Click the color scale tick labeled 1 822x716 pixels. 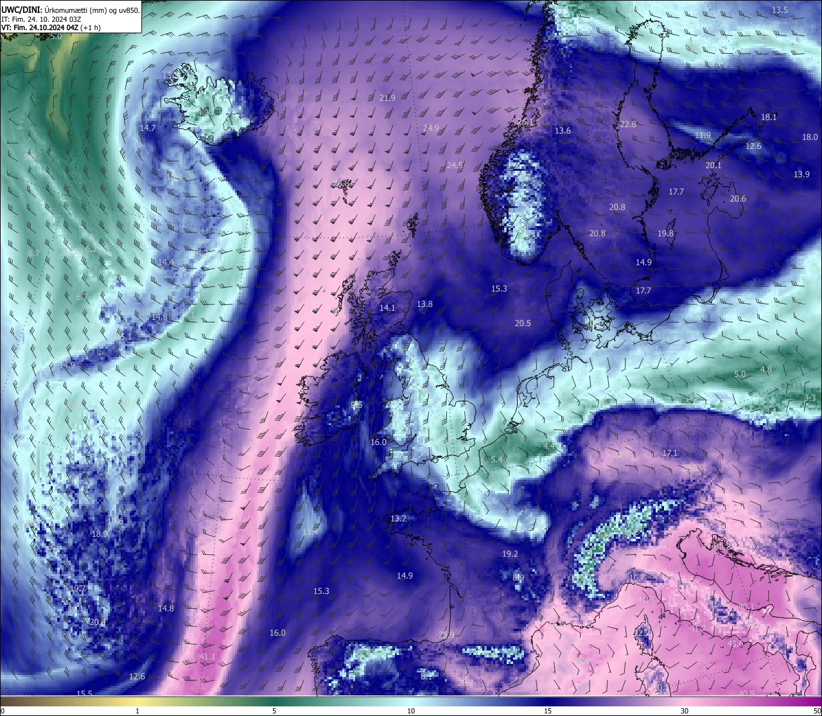point(137,711)
